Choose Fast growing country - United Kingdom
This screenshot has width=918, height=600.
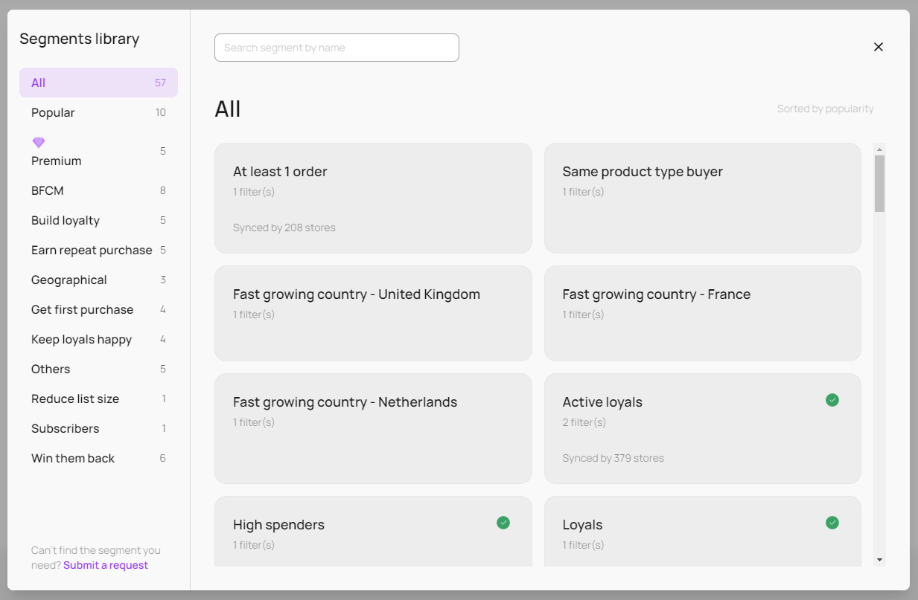373,313
